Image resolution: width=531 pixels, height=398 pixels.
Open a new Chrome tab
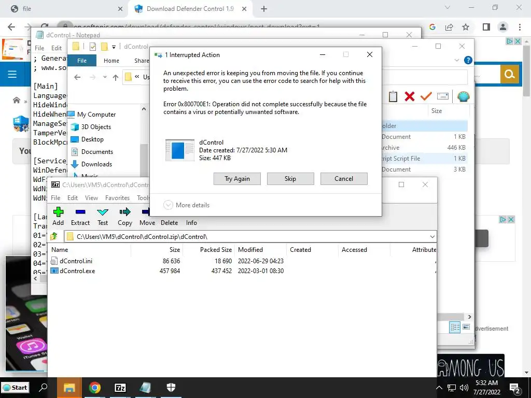264,9
